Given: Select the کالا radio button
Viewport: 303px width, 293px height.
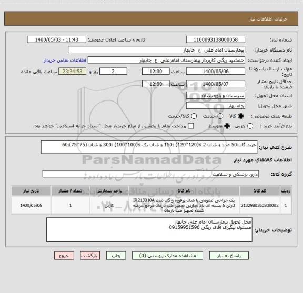Looking at the screenshot, I should pyautogui.click(x=241, y=116).
